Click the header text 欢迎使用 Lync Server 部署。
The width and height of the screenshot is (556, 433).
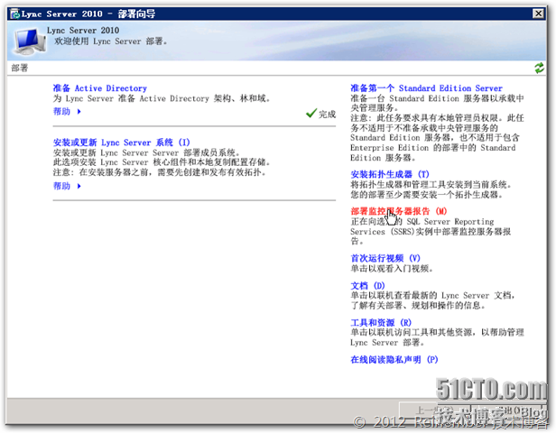point(111,41)
